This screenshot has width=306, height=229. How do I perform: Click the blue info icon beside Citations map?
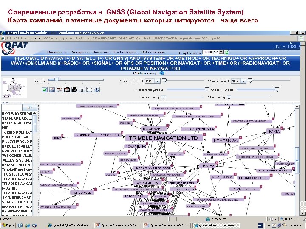[162, 73]
